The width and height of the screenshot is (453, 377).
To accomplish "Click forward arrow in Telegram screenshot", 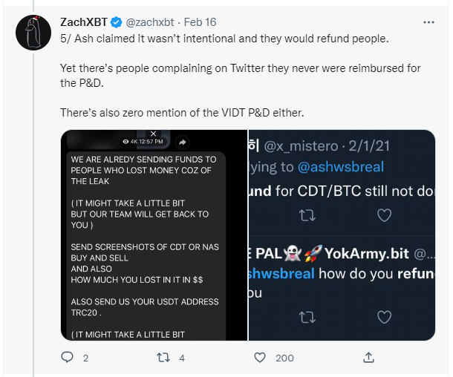I will coord(183,142).
